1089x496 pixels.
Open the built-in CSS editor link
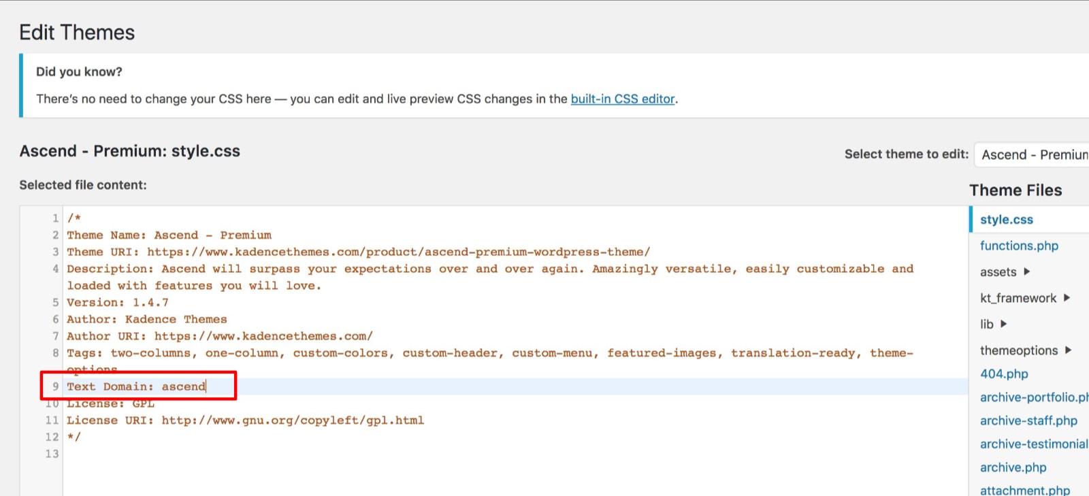click(622, 99)
